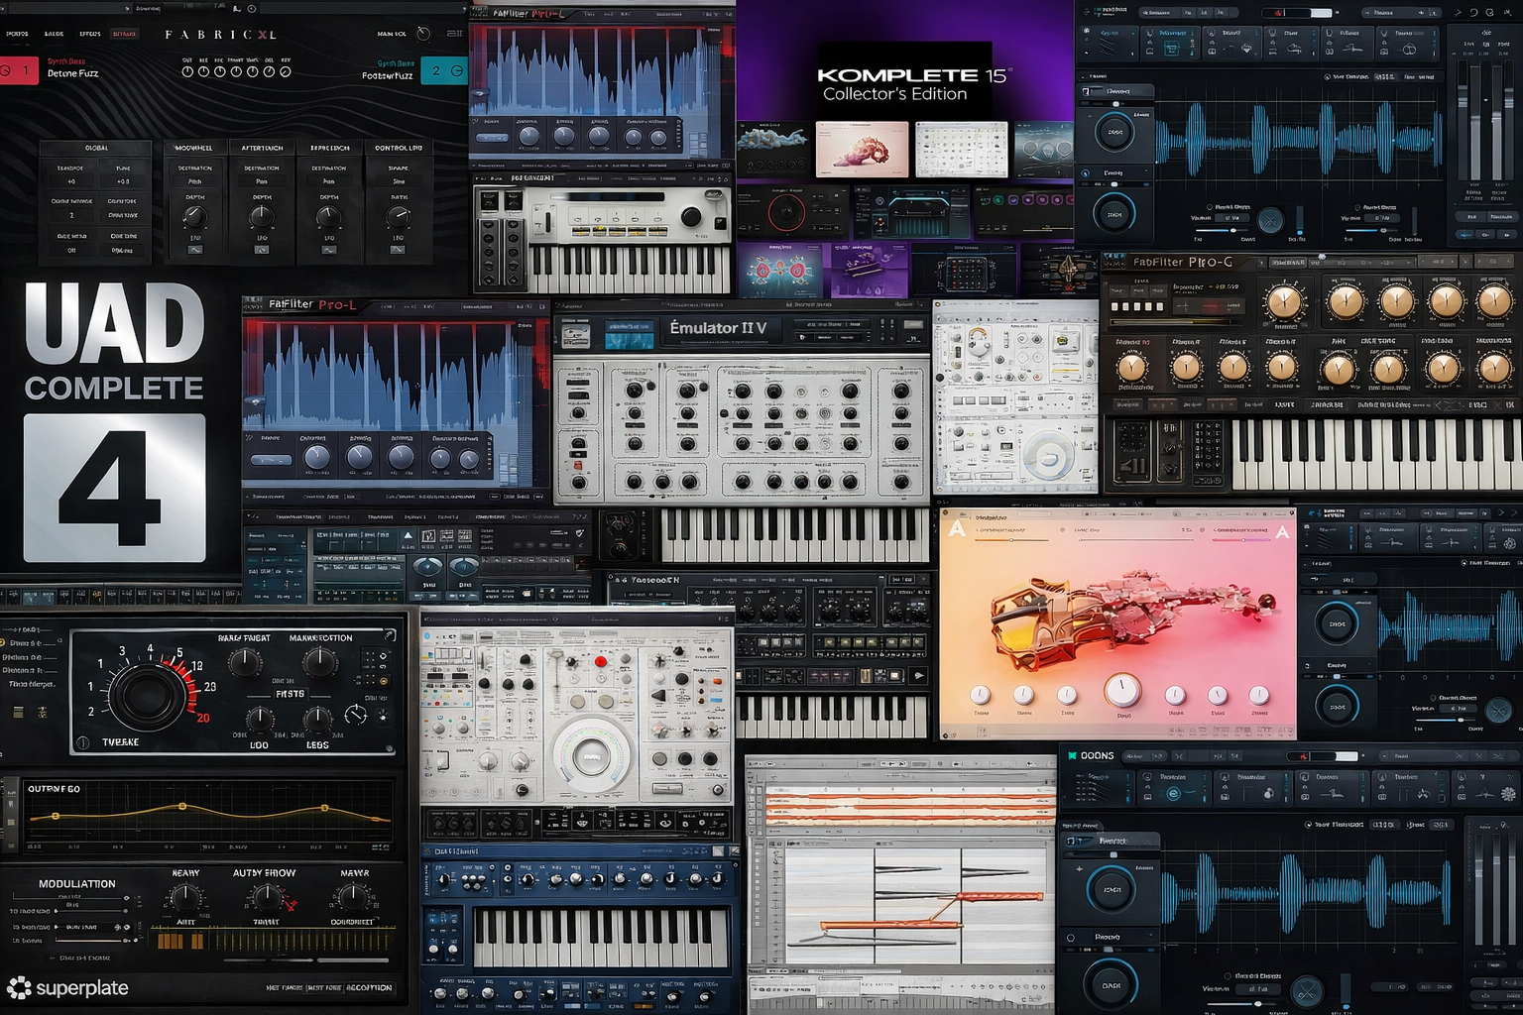Click the upper blue ring knob in OOONS
This screenshot has width=1523, height=1015.
tap(1112, 889)
